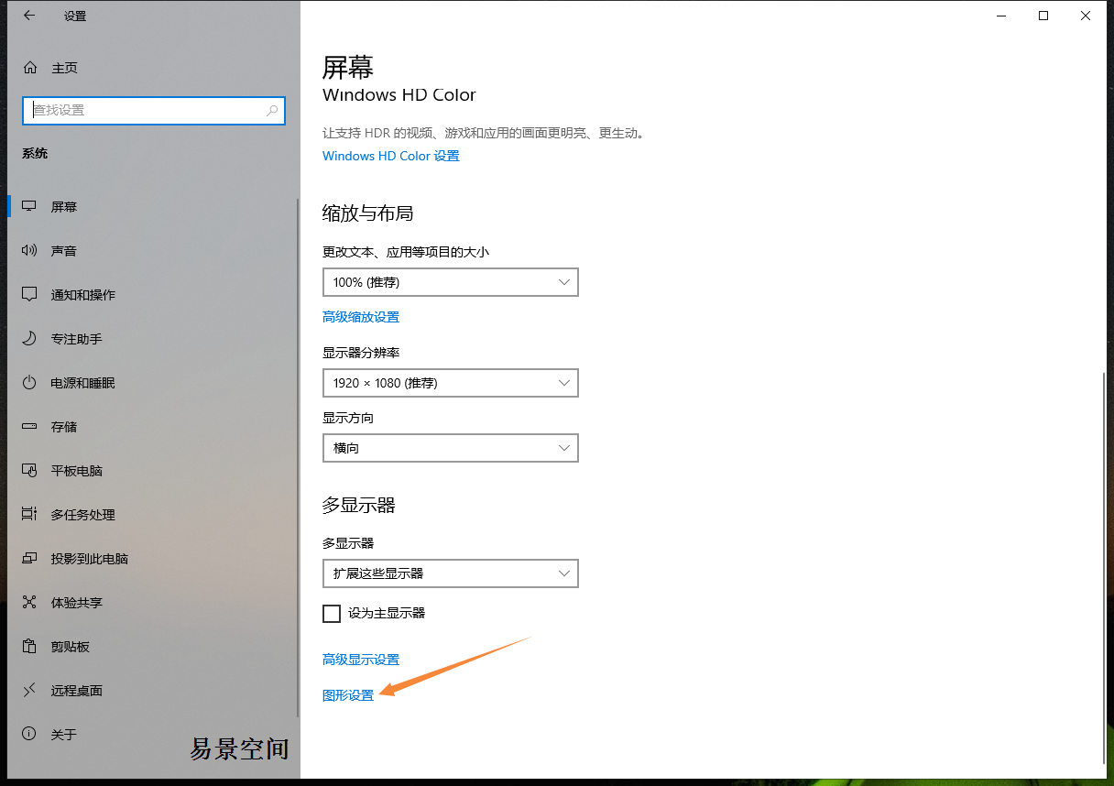
Task: Open 高级显示设置 link
Action: [x=361, y=660]
